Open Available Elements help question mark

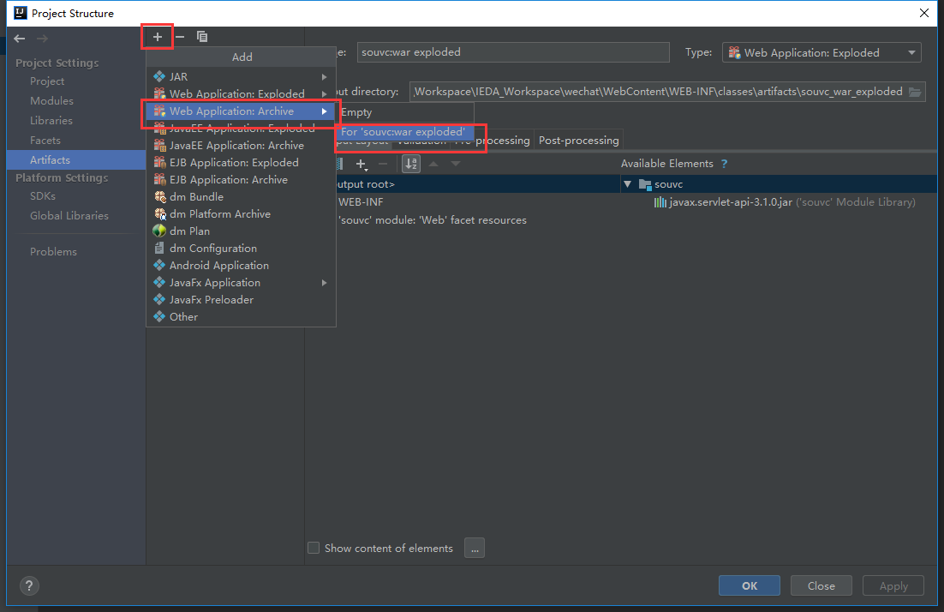724,164
